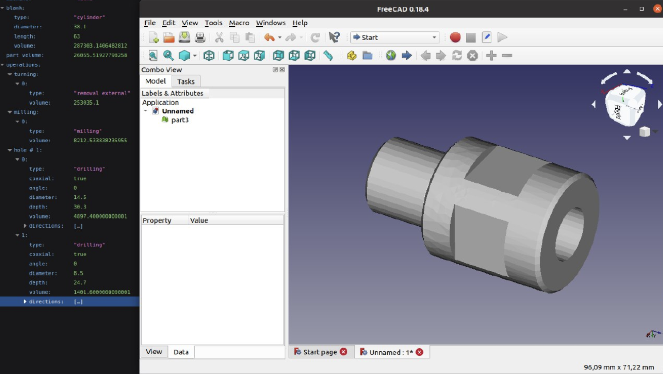Select the Measure distance ruler icon

[x=328, y=56]
